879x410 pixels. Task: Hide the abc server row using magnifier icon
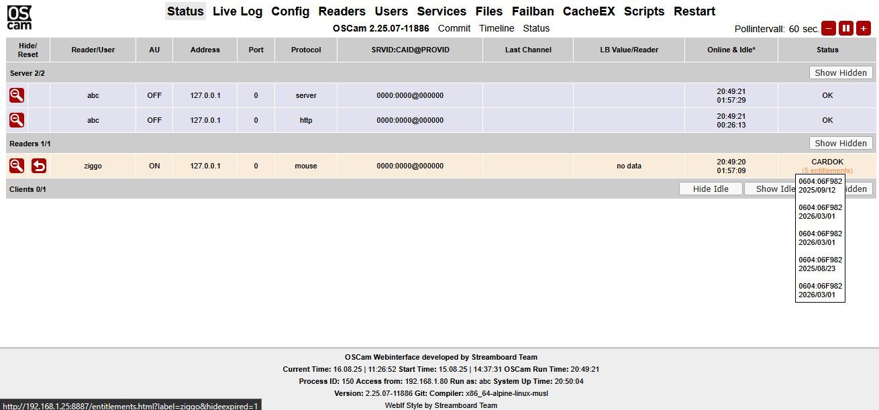17,95
